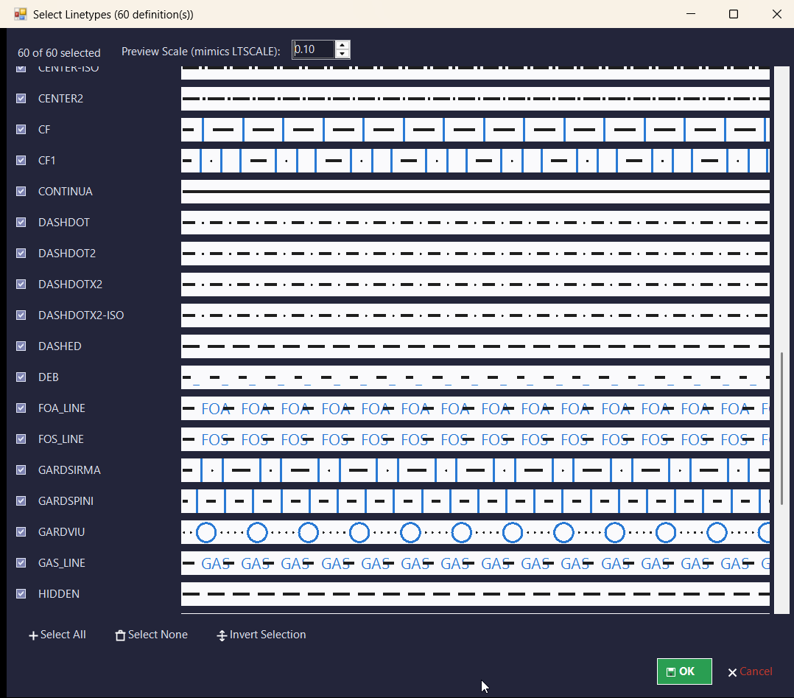Uncheck the CENTER2 linetype checkbox

(x=21, y=98)
